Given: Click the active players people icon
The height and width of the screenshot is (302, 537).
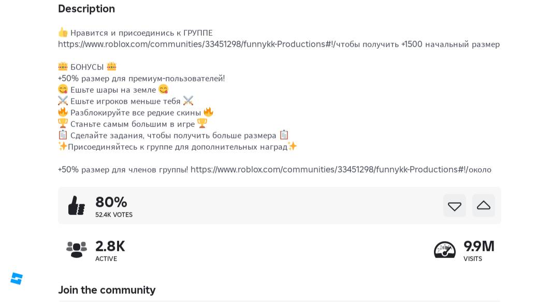Looking at the screenshot, I should point(77,250).
